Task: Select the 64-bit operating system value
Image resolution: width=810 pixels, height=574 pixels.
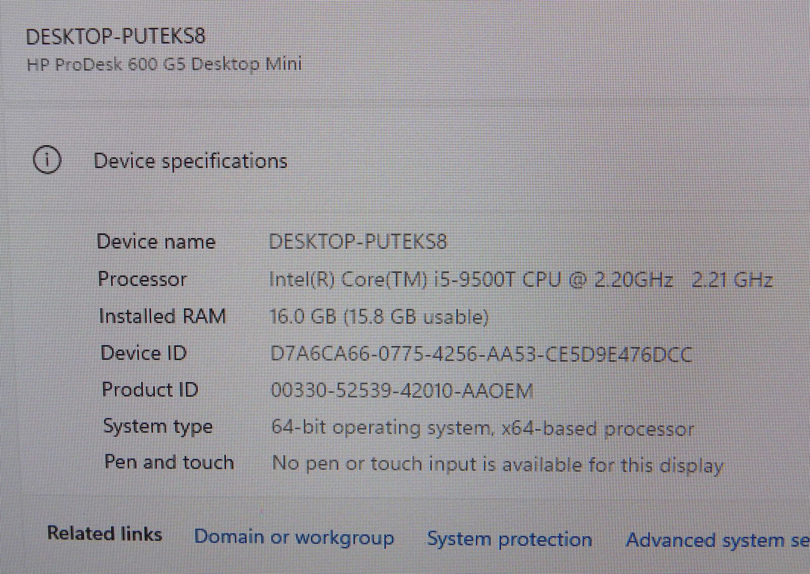Action: pos(482,429)
